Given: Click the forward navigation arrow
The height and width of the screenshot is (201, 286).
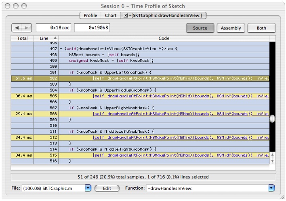Looking at the screenshot, I should (26, 29).
